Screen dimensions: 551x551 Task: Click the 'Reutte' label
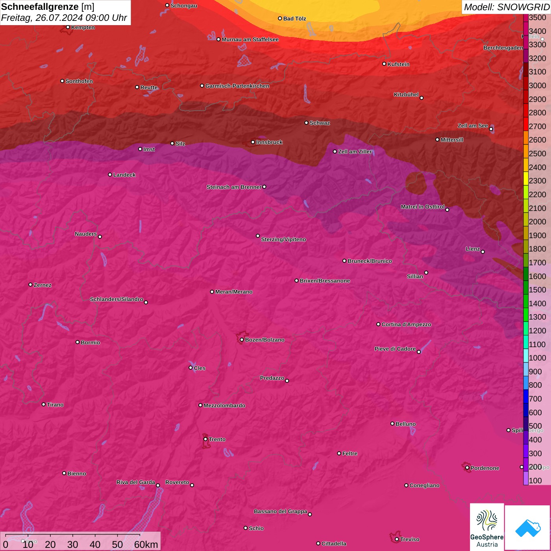coord(149,87)
